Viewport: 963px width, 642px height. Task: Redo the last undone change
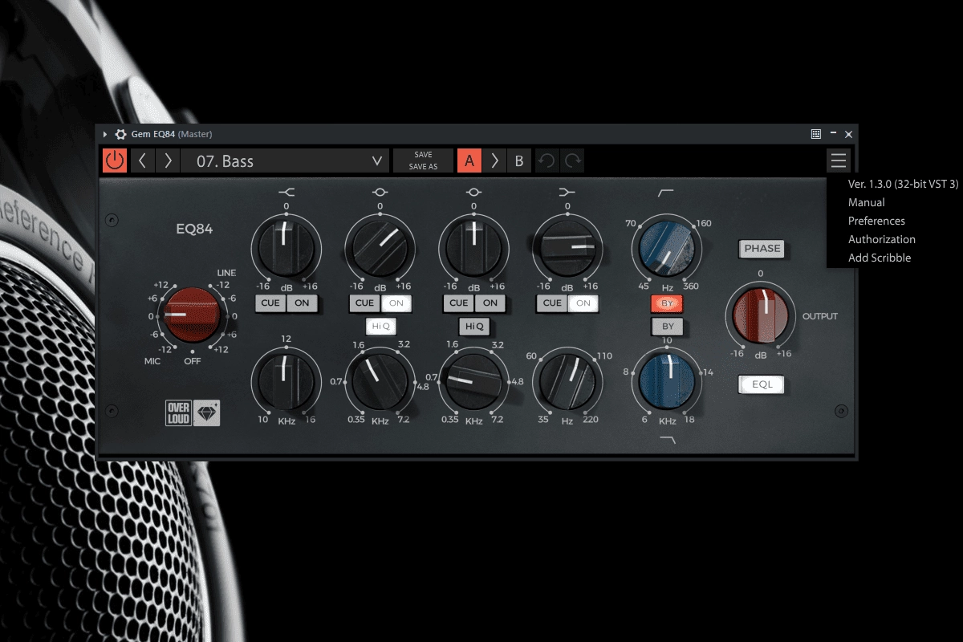(x=572, y=160)
